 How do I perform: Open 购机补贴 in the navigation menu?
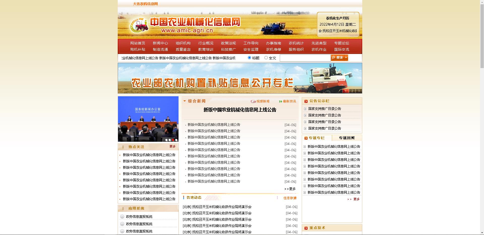[138, 49]
